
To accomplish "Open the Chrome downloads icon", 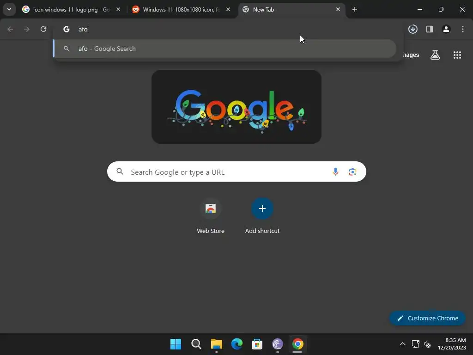I will [x=413, y=29].
